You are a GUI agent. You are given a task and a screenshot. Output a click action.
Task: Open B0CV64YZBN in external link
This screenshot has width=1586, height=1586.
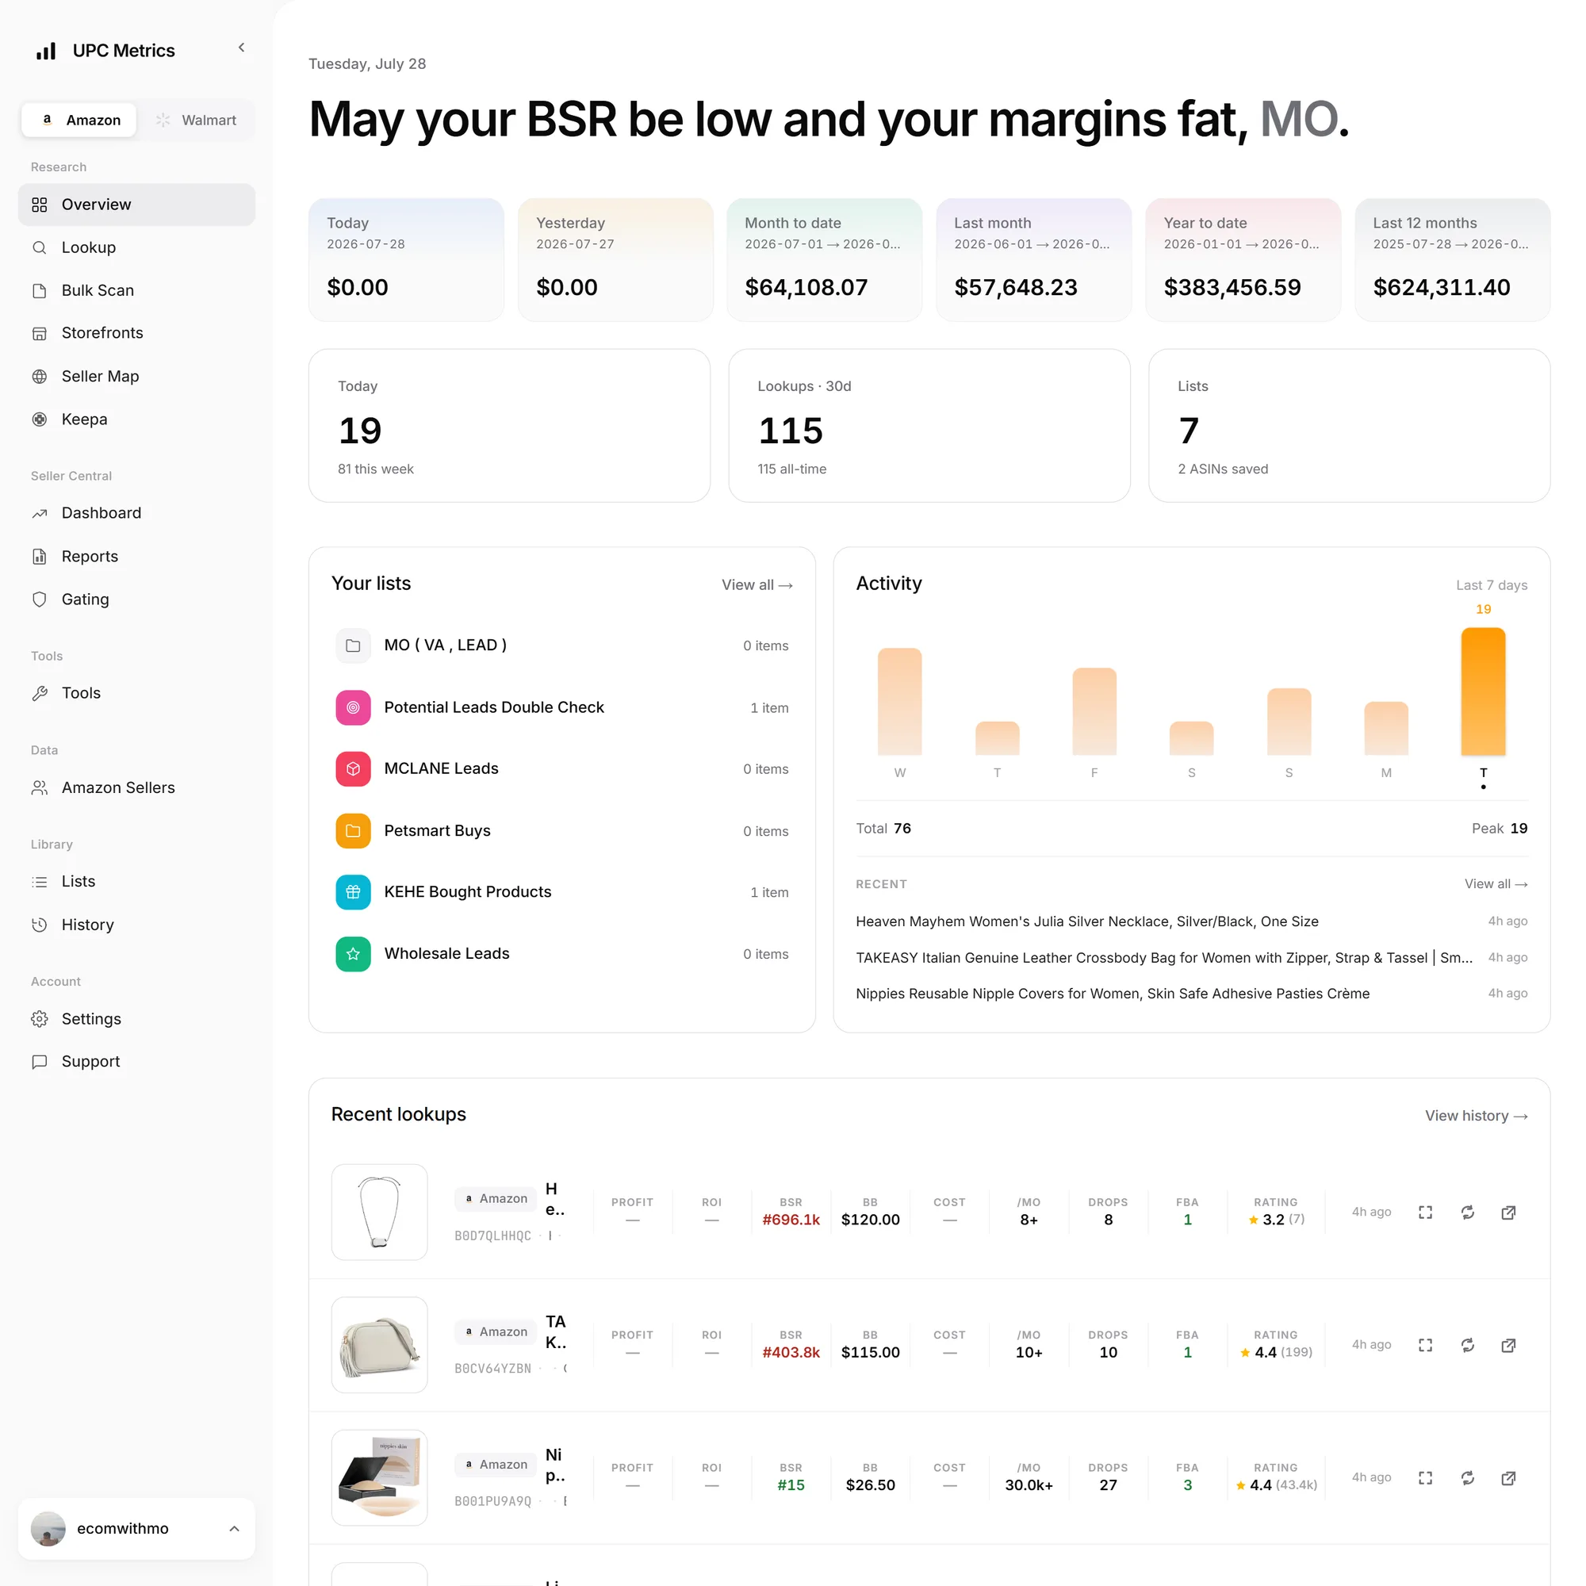(1509, 1345)
